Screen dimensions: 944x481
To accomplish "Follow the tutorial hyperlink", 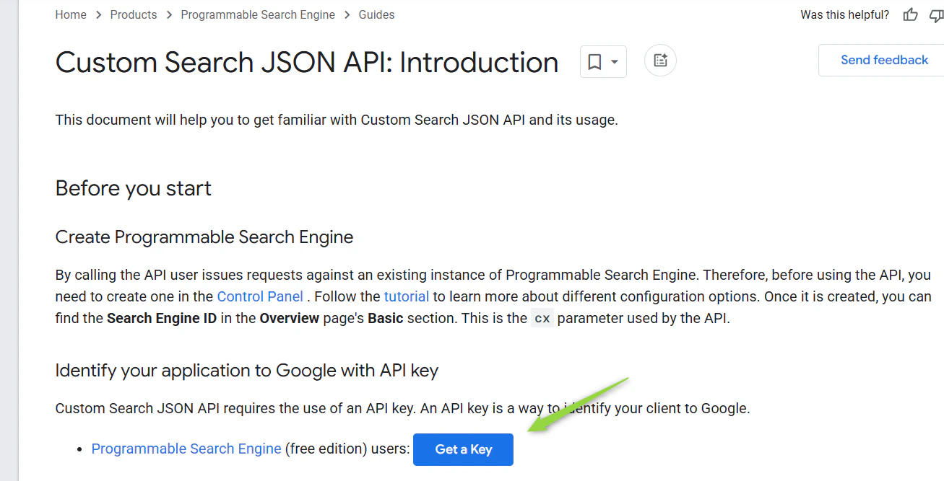I will pyautogui.click(x=407, y=296).
